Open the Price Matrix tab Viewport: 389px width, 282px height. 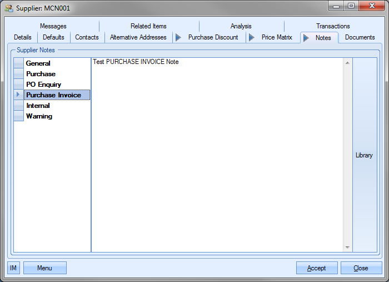click(273, 37)
